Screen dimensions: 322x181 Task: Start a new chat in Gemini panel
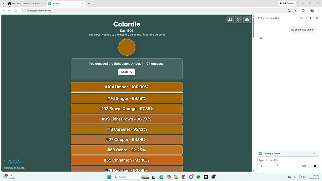(x=302, y=18)
